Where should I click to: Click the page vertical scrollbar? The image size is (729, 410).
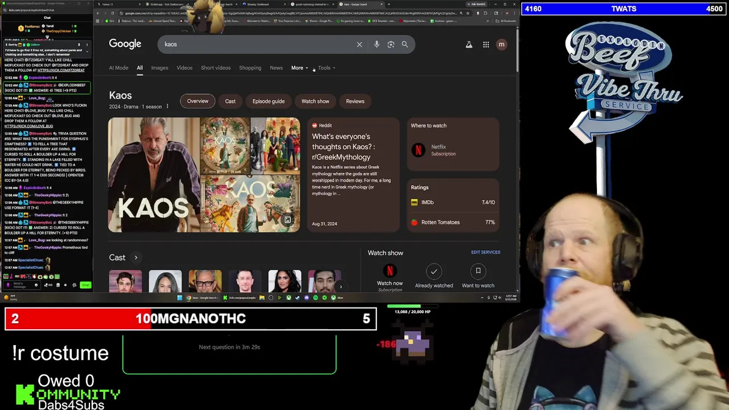coord(518,51)
